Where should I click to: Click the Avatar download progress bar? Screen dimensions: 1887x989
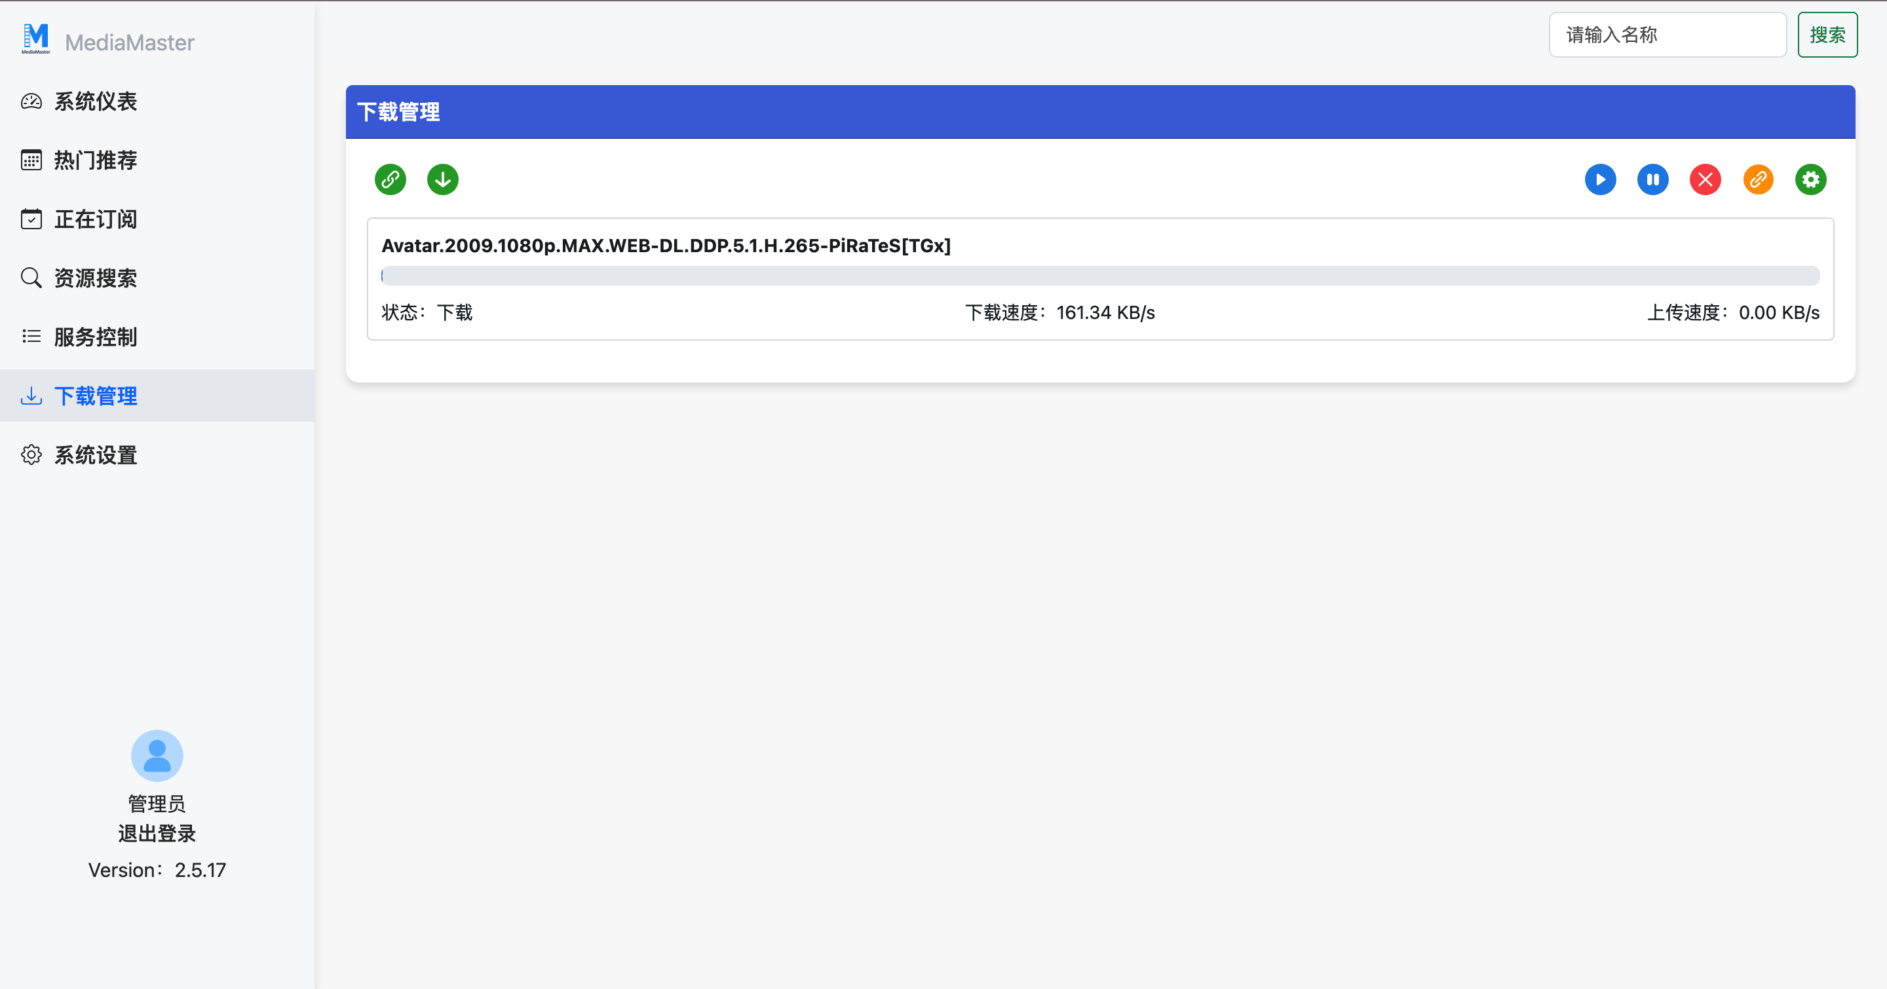[x=1099, y=275]
